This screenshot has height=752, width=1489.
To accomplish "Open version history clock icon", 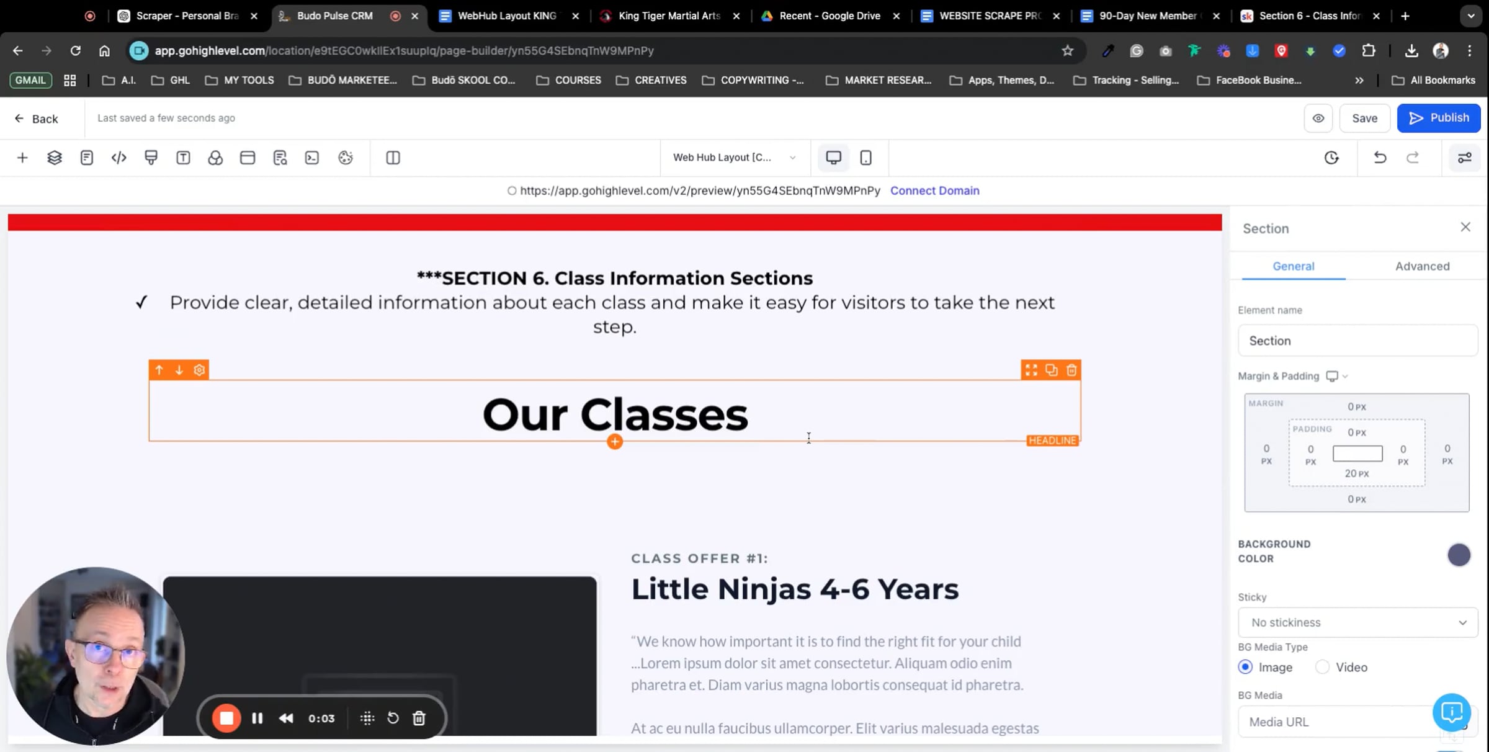I will click(x=1331, y=158).
